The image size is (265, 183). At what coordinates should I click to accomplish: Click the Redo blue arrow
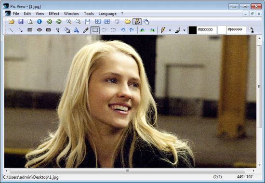(x=132, y=30)
